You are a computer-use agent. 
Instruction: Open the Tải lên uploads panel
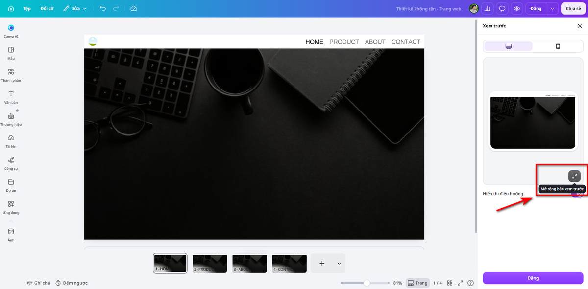[x=11, y=141]
